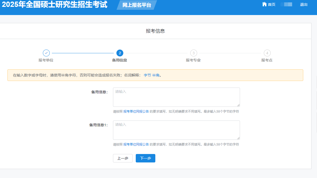Select the 报考专业 step label
The height and width of the screenshot is (178, 317).
tap(193, 60)
